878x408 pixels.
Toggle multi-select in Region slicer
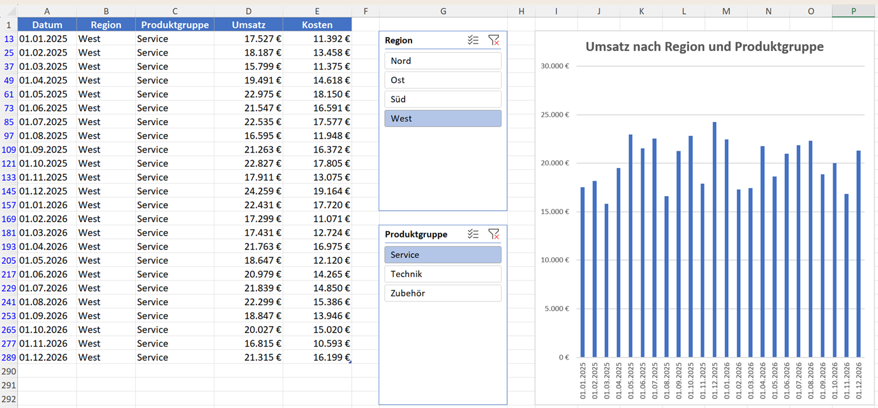(473, 40)
